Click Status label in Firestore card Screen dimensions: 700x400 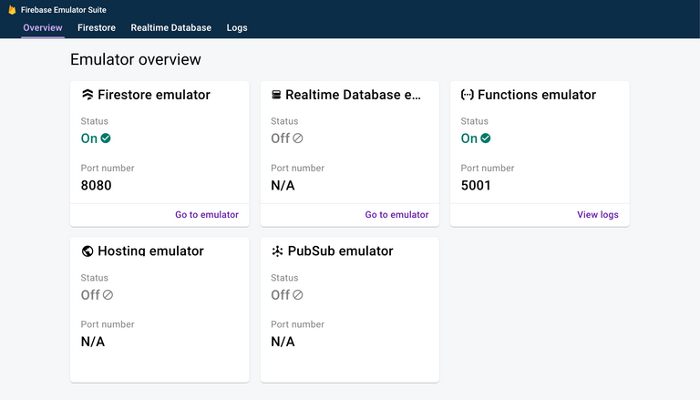click(94, 121)
